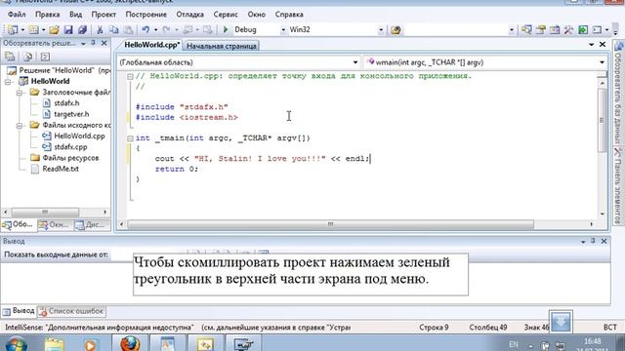Screen dimensions: 625x351
Task: Pin the Solution Explorer panel
Action: click(94, 43)
